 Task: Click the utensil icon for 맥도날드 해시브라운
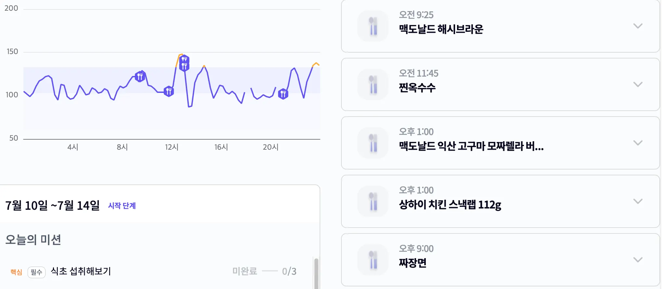click(x=373, y=26)
